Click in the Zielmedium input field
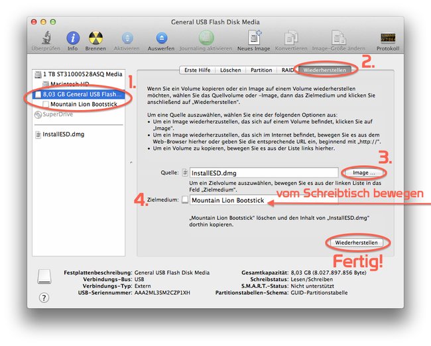431x346 pixels. (264, 200)
